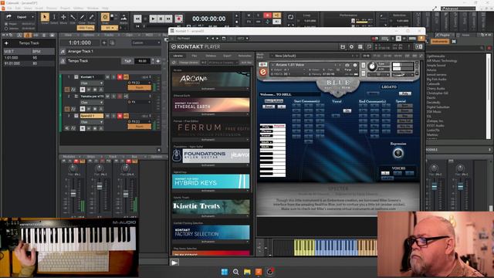Select the Erase tool
This screenshot has height=278, width=494.
tap(91, 17)
